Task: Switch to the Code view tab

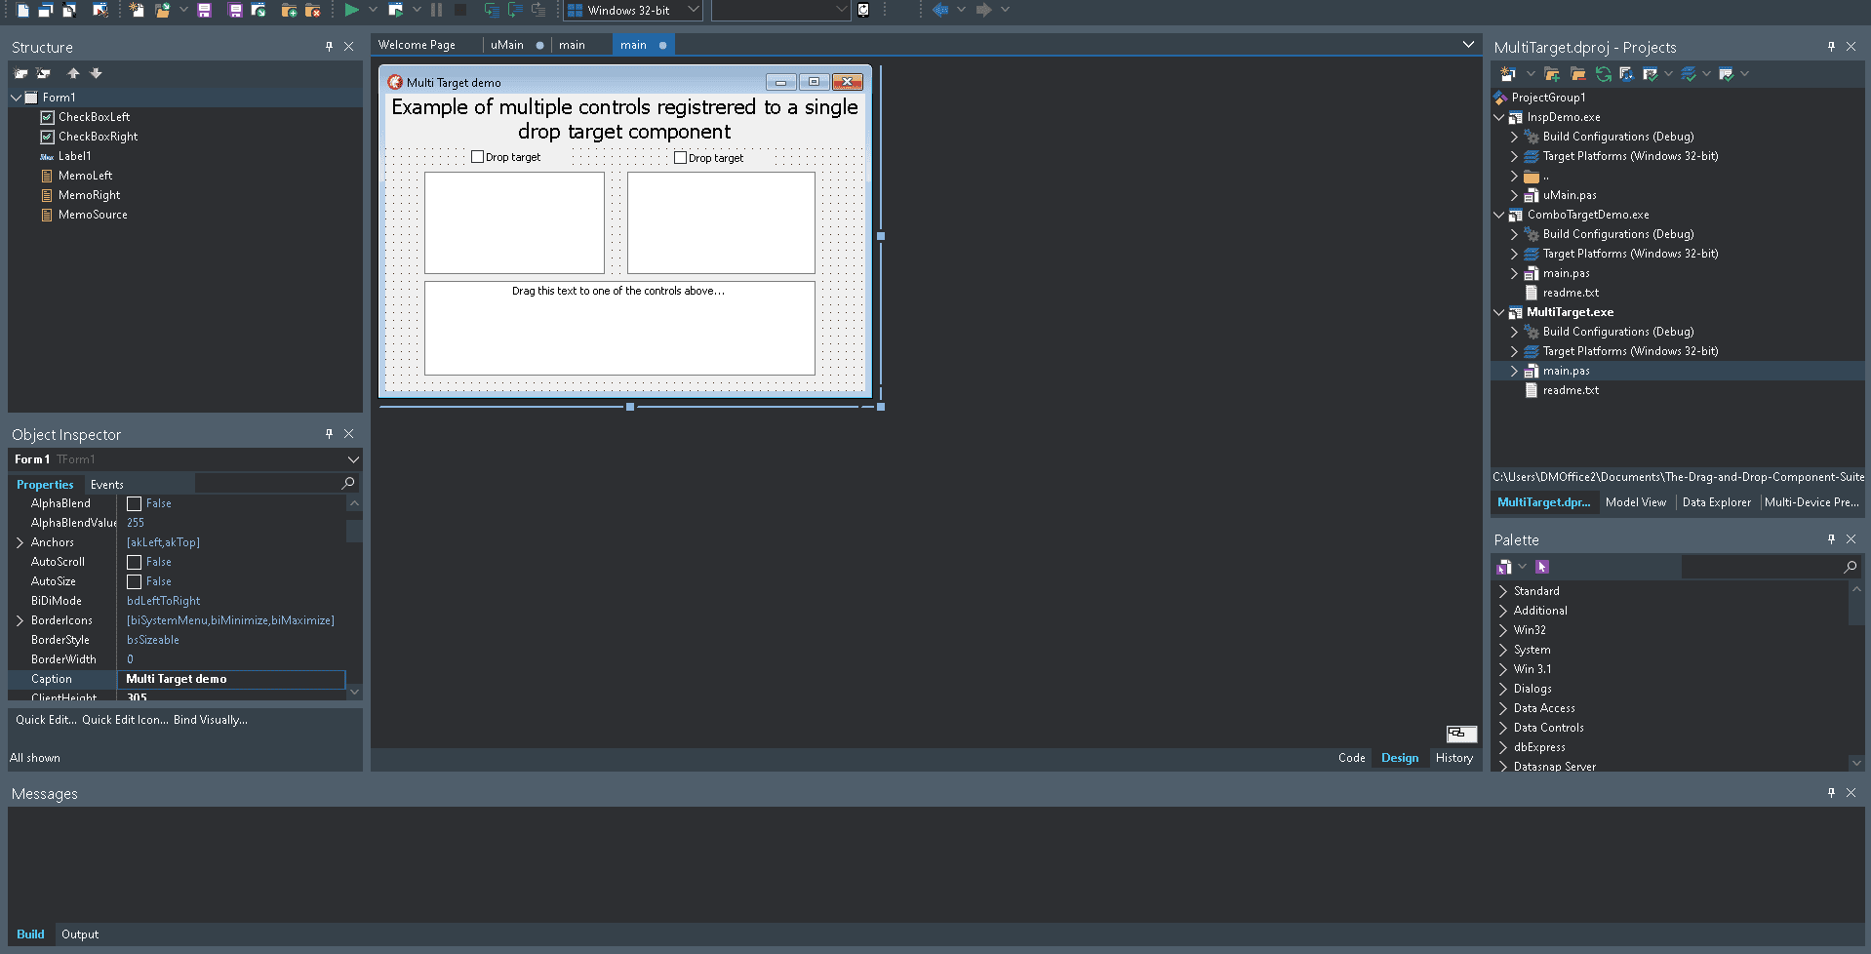Action: click(x=1351, y=758)
